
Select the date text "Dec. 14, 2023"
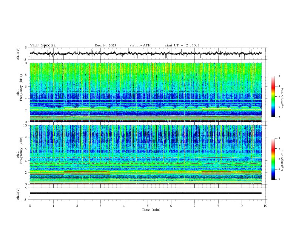pos(105,45)
